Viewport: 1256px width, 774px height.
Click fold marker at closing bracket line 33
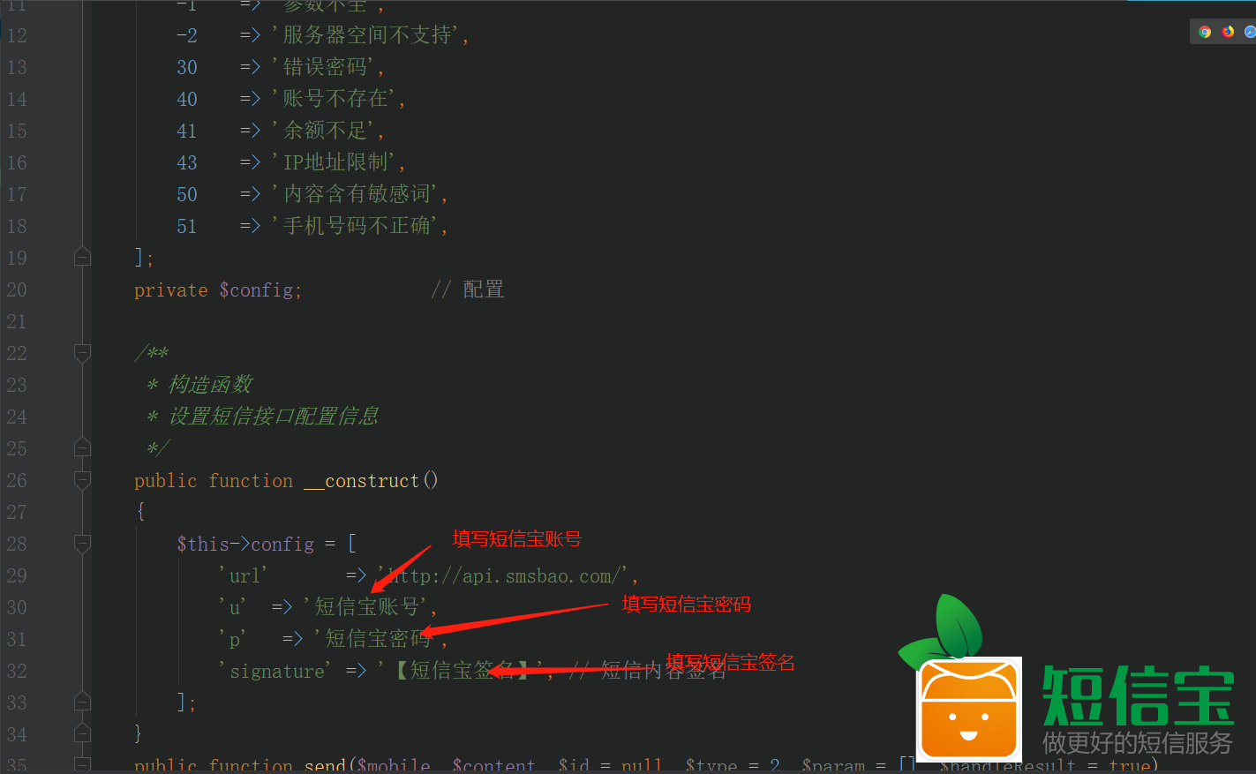(82, 702)
